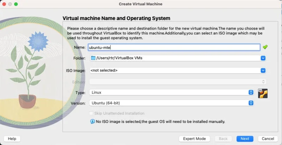The height and width of the screenshot is (145, 282).
Task: Toggle Skip Unattended Installation checkbox
Action: click(x=91, y=113)
